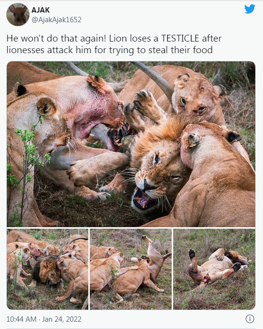The image size is (263, 329).
Task: Click the phrase 'He won't do that again!'
Action: pos(55,38)
